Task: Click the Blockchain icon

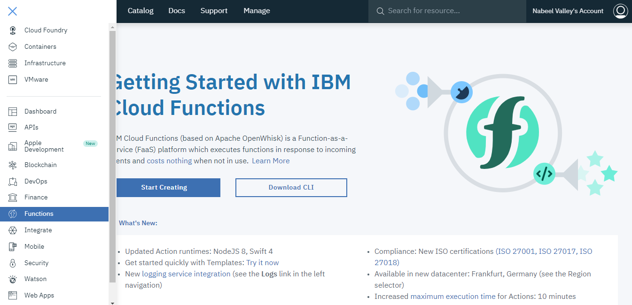Action: point(13,165)
